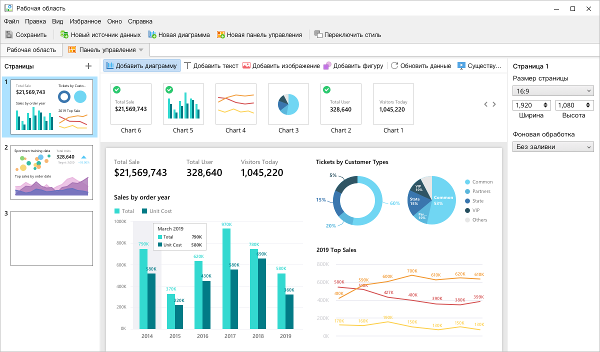Add a new page with the plus icon

click(88, 66)
